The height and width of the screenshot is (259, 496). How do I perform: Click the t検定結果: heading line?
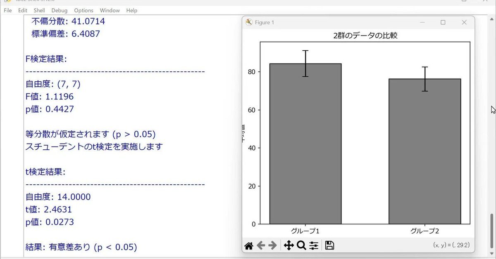click(45, 172)
